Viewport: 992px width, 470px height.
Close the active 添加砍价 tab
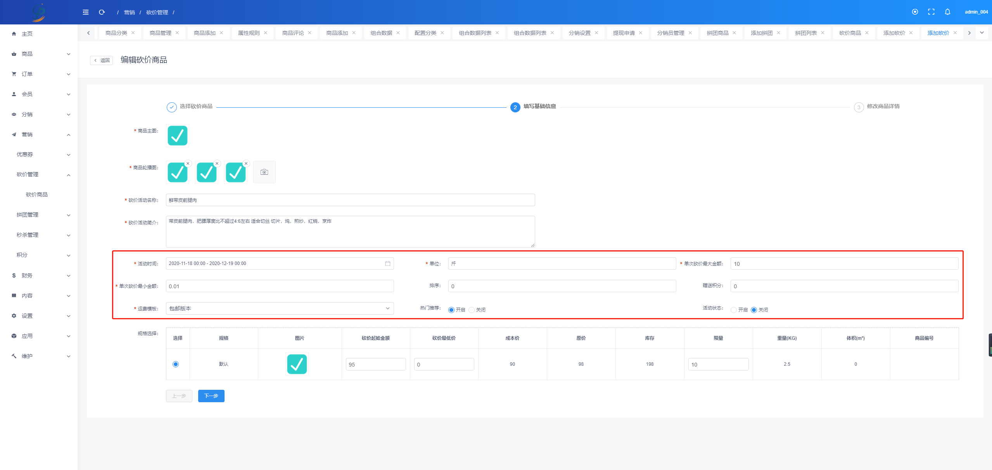click(955, 33)
